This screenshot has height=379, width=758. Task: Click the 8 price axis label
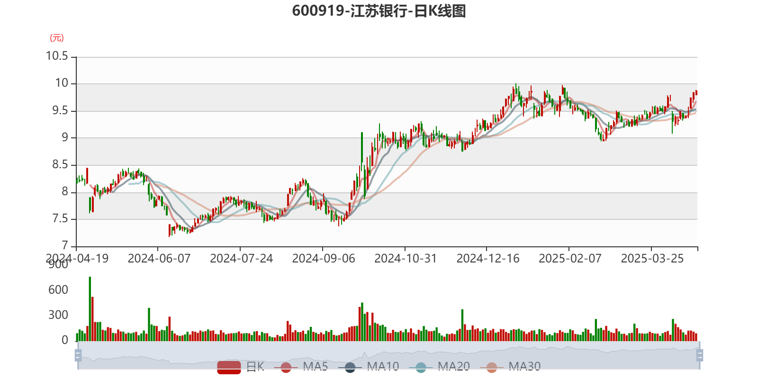pyautogui.click(x=65, y=191)
